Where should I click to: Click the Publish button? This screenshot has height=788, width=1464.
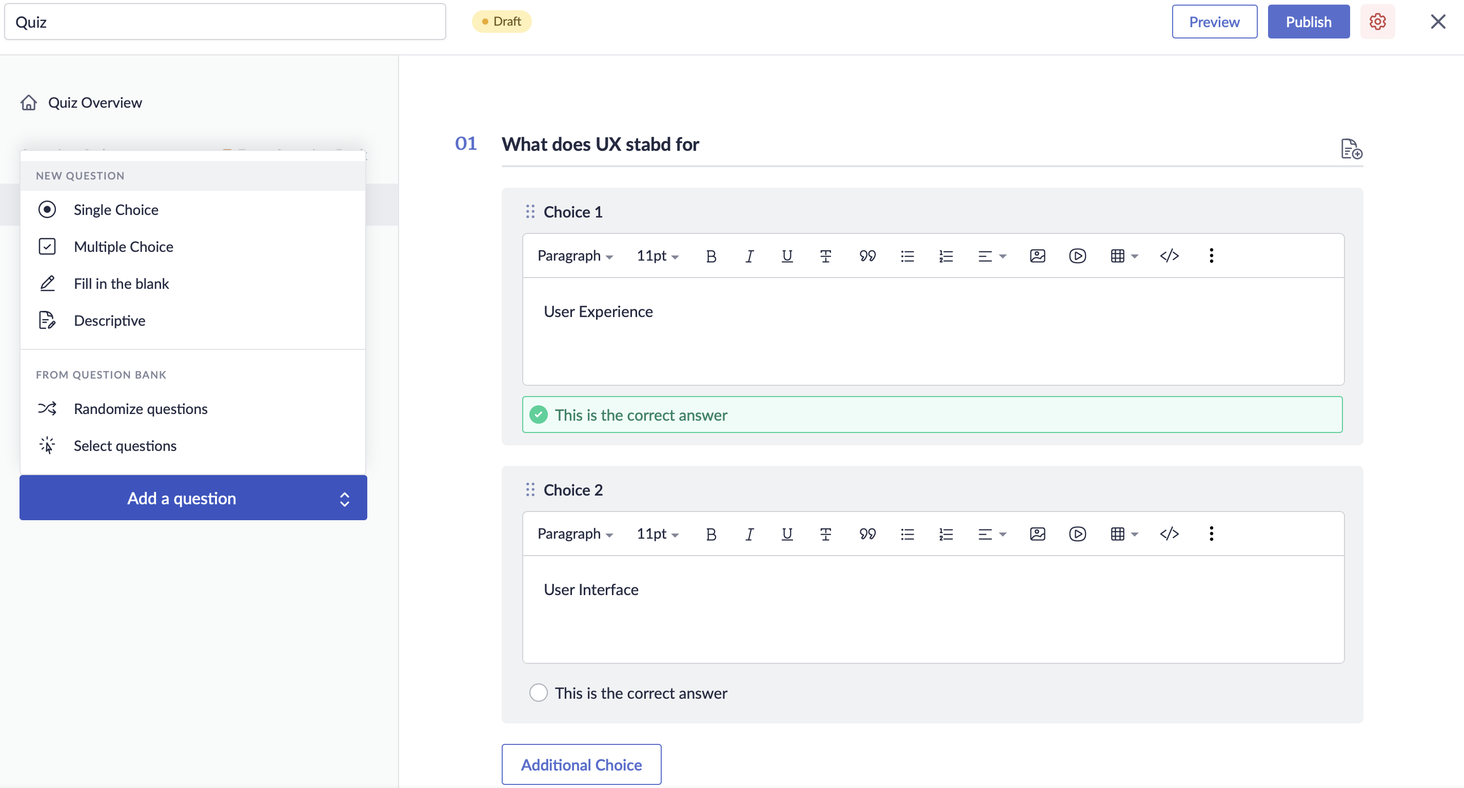pyautogui.click(x=1308, y=22)
